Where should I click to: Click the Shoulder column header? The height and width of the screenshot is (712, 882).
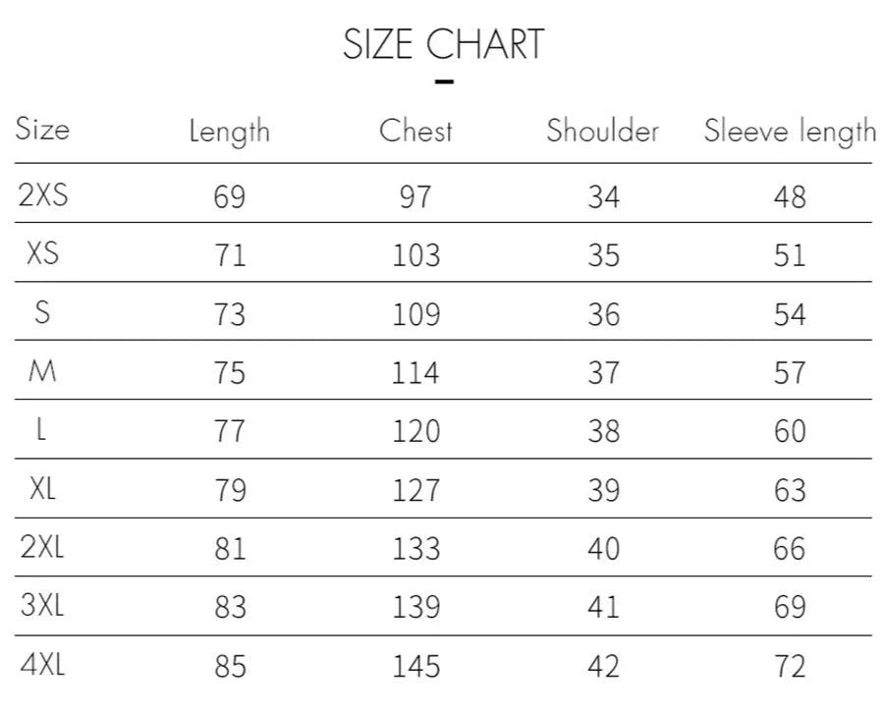pyautogui.click(x=603, y=132)
